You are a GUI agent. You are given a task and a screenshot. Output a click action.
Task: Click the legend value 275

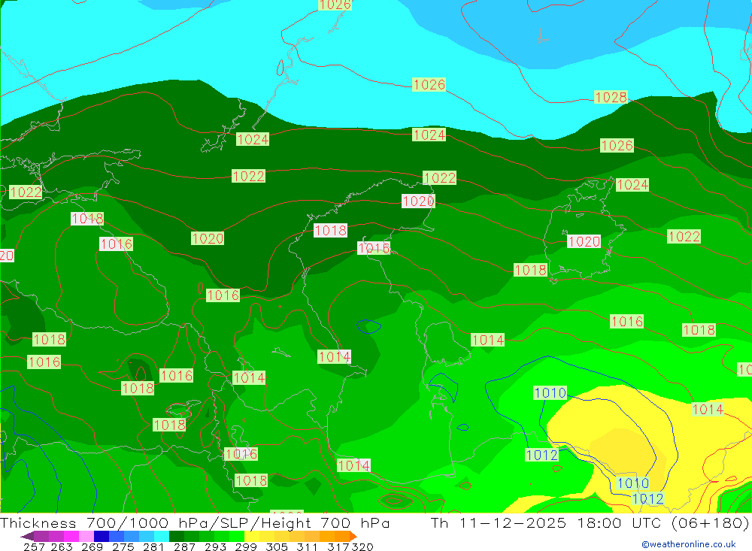[123, 546]
